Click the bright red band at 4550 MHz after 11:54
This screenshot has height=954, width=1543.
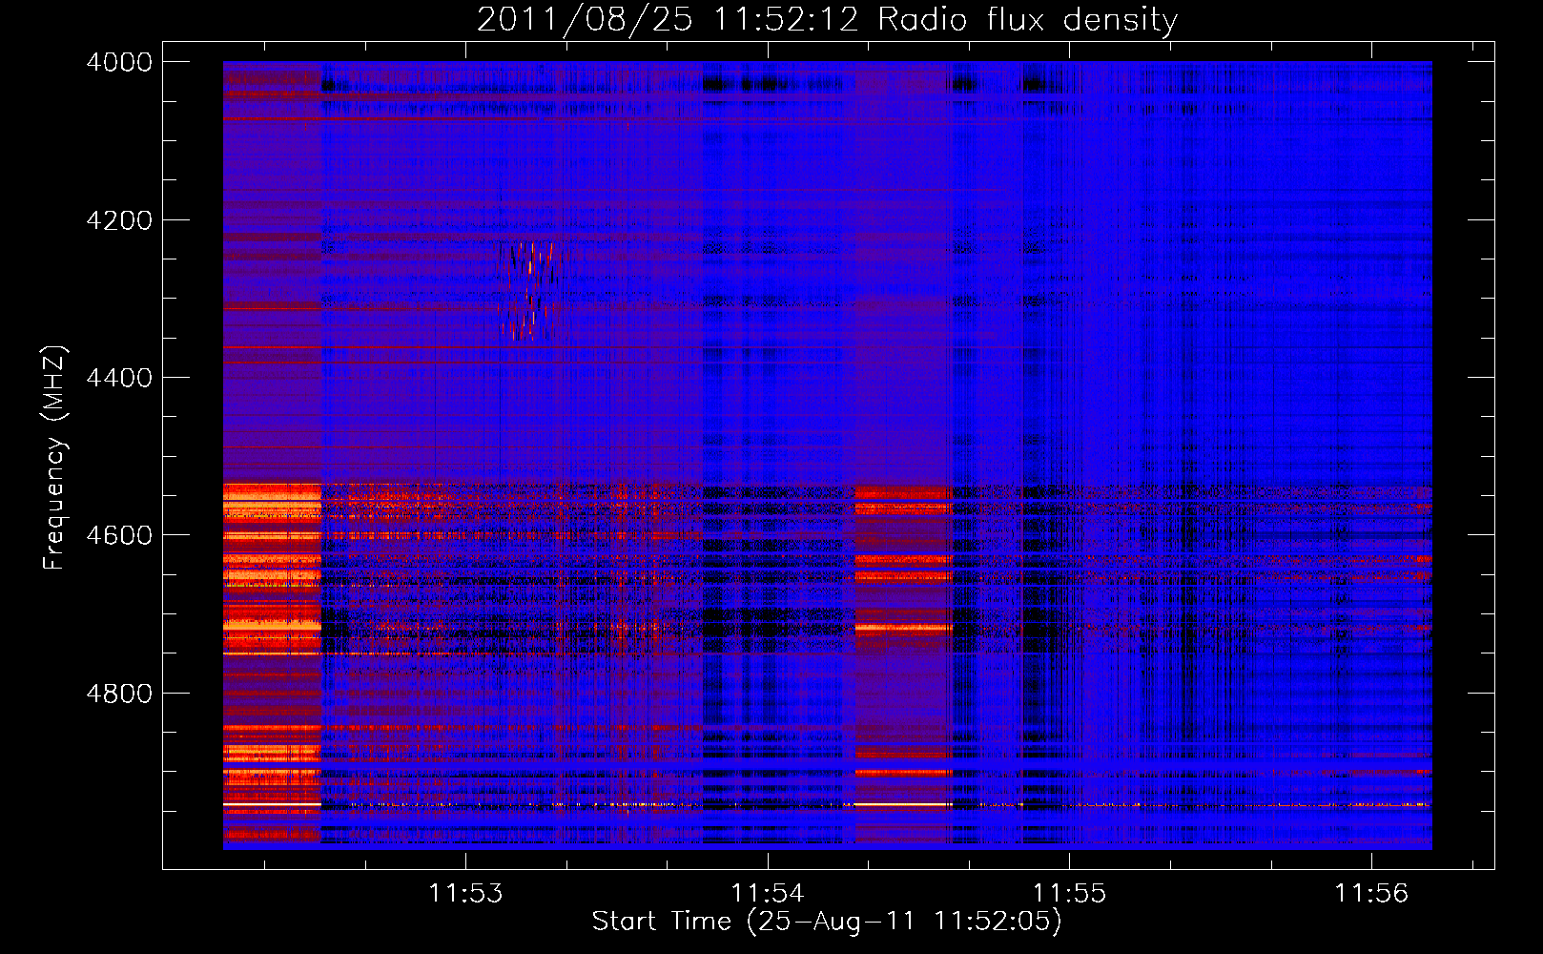tap(903, 501)
